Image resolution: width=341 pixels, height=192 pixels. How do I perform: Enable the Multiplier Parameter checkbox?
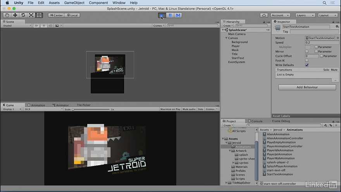click(x=316, y=47)
